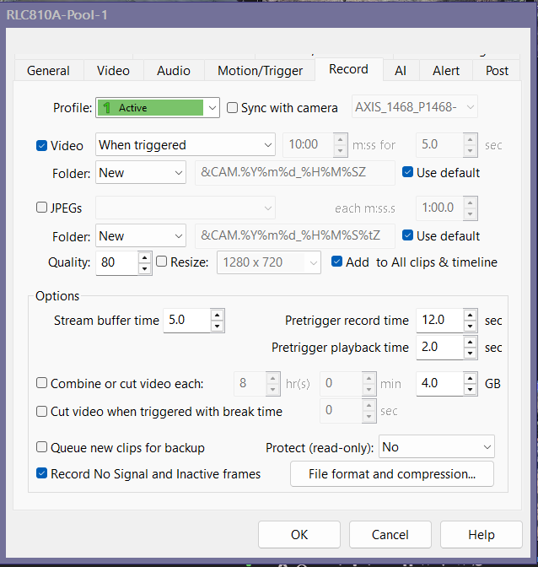Switch to the Motion/Trigger tab
The image size is (538, 567).
(260, 71)
